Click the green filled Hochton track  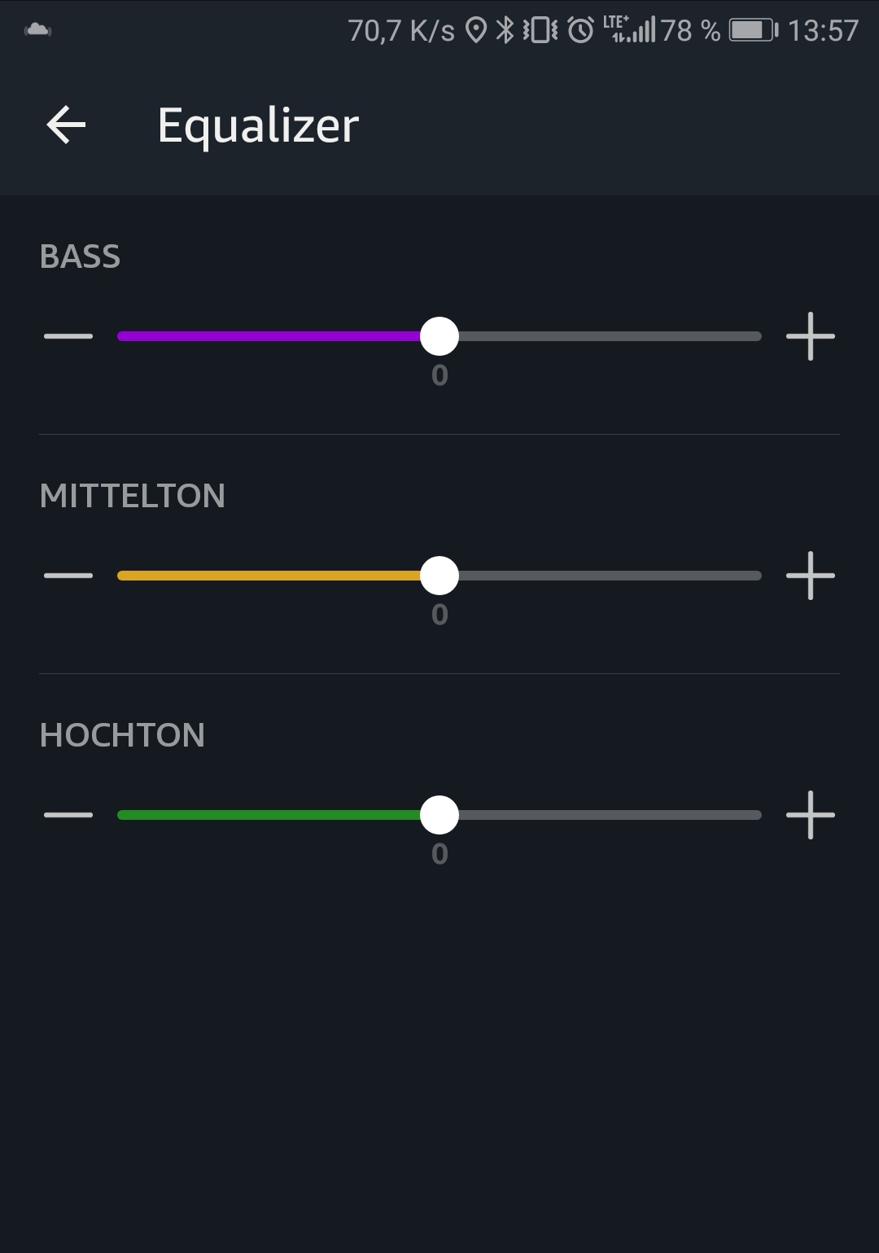click(269, 815)
